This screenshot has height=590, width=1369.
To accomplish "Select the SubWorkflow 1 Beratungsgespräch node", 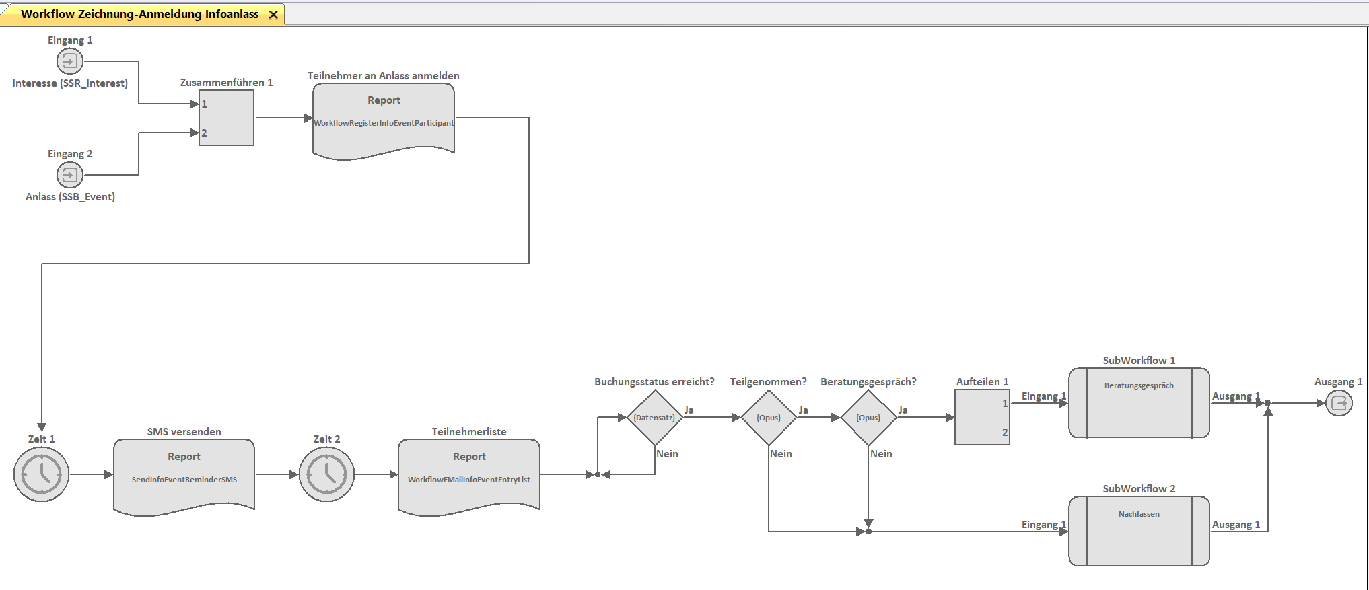I will (x=1139, y=402).
